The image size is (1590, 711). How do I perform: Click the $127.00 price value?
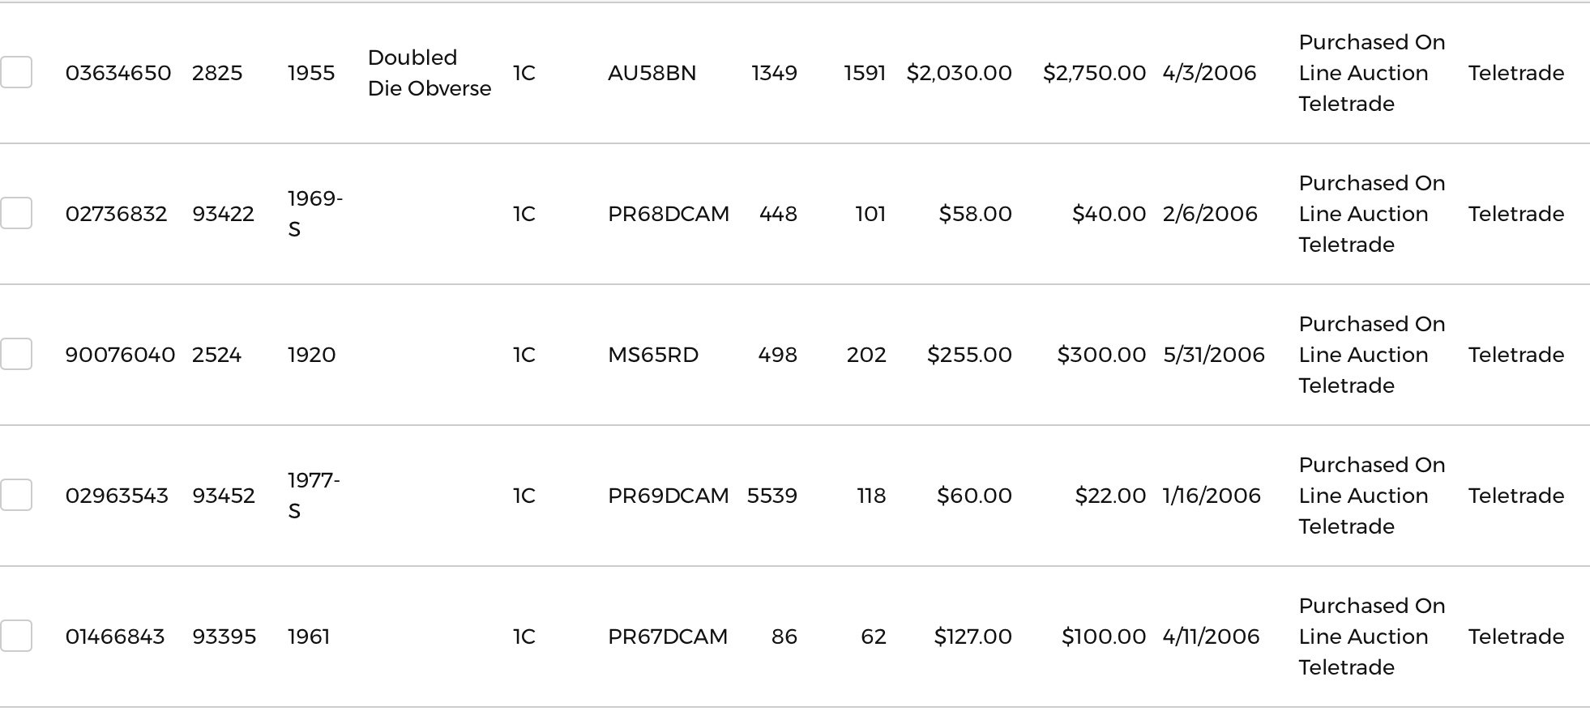click(x=972, y=636)
